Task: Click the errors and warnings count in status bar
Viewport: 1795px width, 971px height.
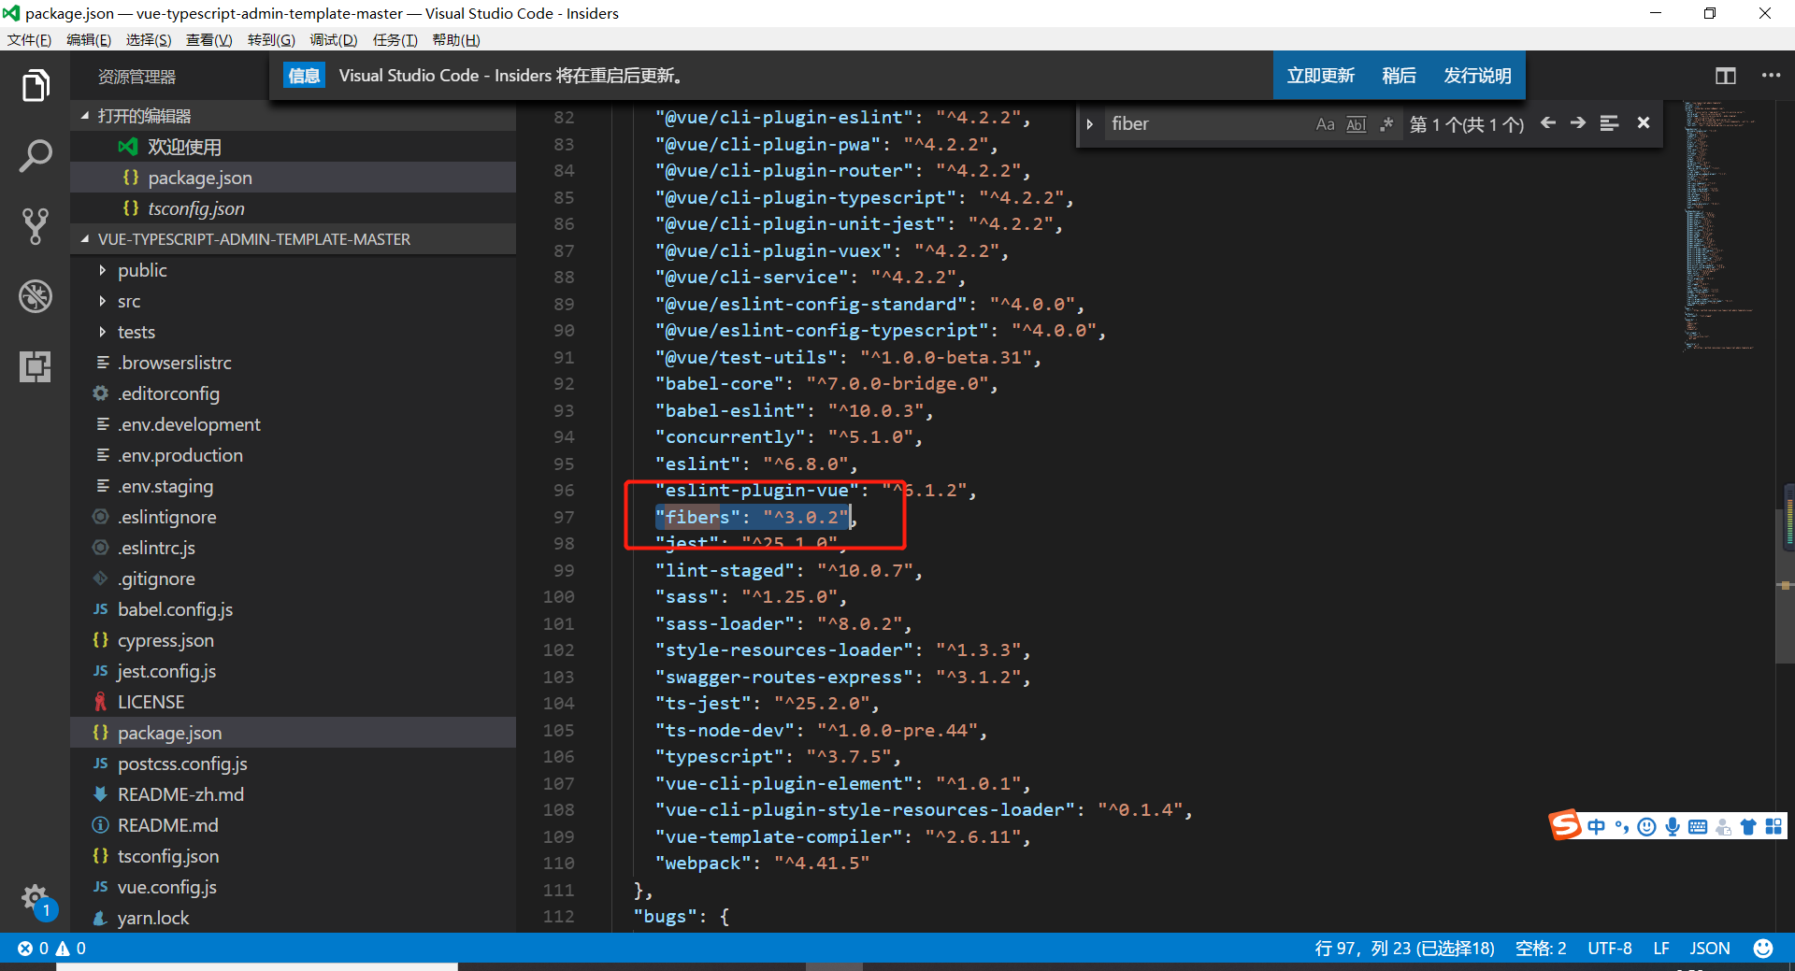Action: coord(52,948)
